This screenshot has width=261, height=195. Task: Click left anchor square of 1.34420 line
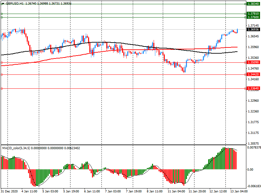point(2,75)
